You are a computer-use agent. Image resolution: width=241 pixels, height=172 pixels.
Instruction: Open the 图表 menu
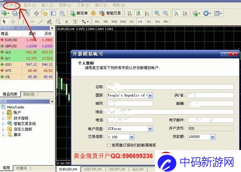(65, 6)
